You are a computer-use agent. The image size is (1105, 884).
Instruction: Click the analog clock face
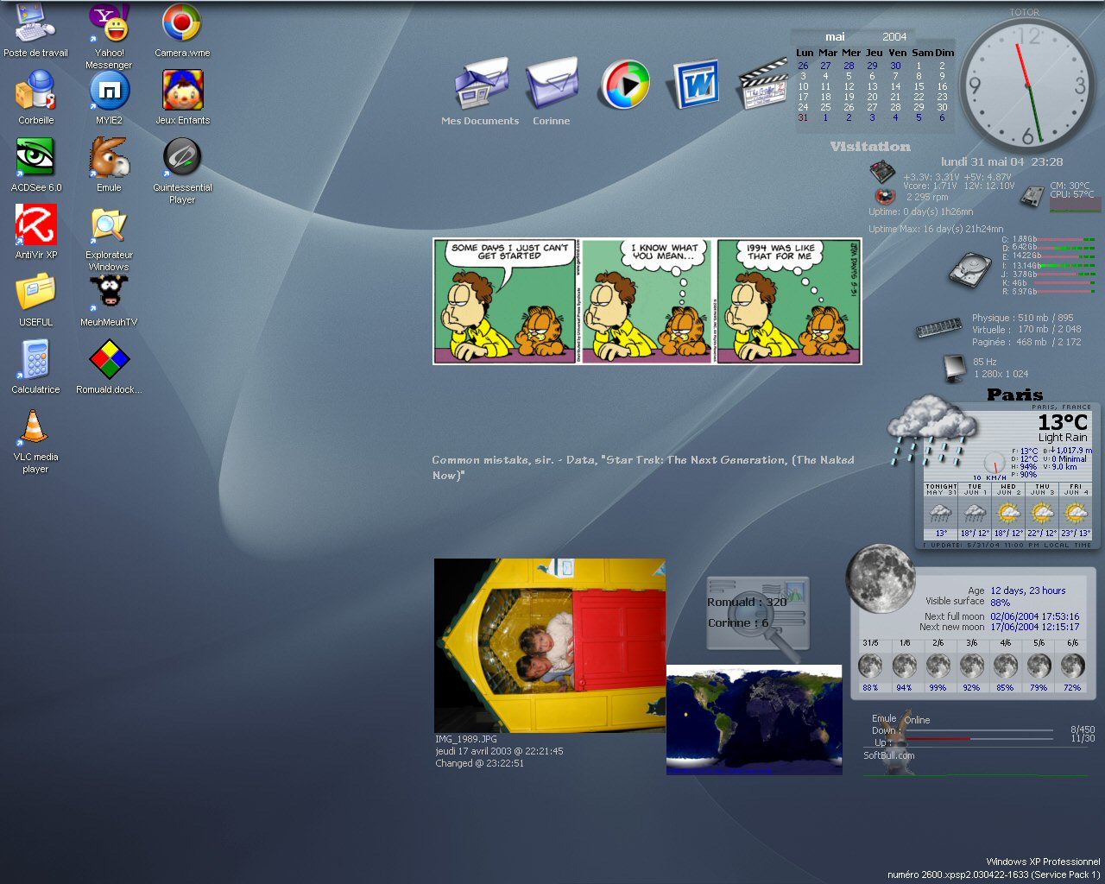[x=1027, y=85]
